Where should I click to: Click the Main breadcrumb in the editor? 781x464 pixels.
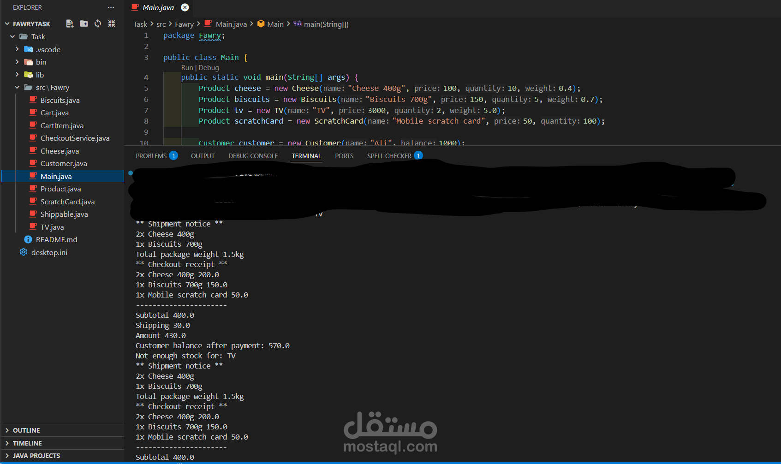tap(276, 24)
